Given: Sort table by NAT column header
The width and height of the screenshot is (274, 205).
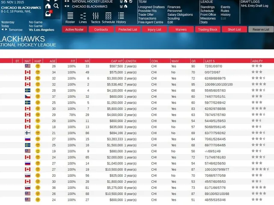Looking at the screenshot, I should coord(27,61).
